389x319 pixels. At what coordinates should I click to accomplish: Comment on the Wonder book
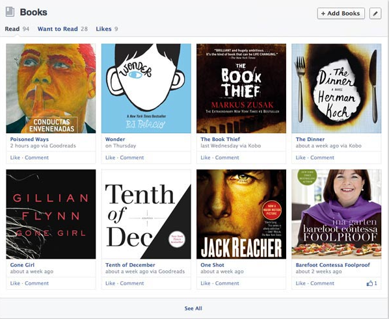point(132,157)
